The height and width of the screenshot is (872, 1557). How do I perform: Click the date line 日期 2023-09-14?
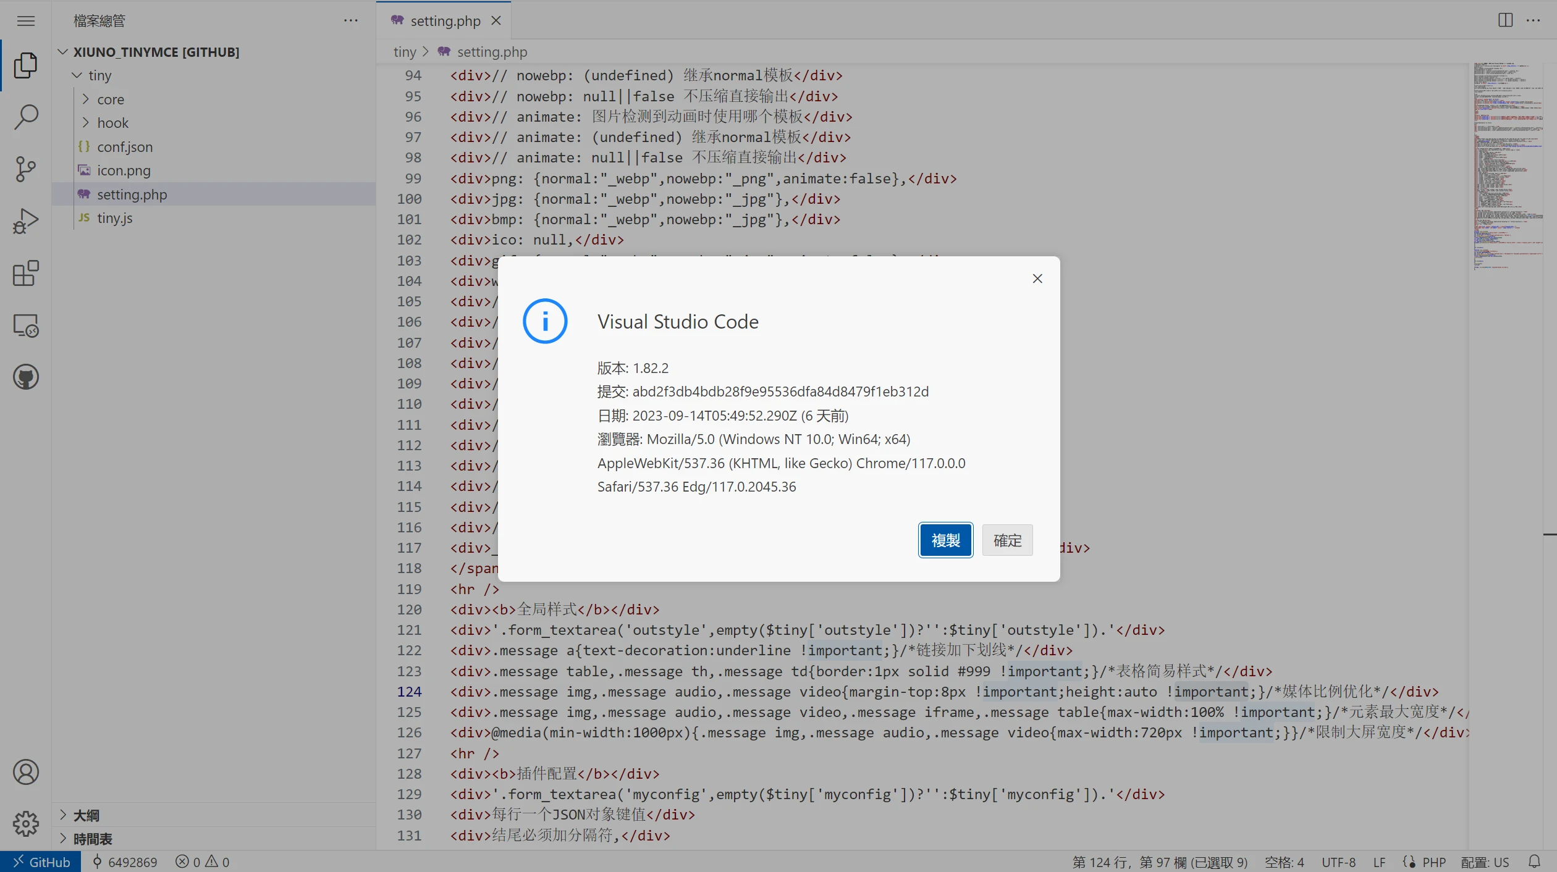pos(723,416)
